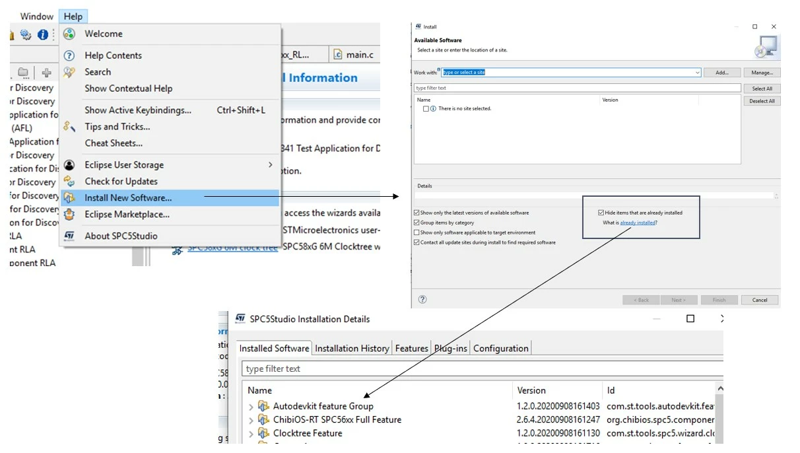The height and width of the screenshot is (453, 800).
Task: Click Cancel in the Install dialog
Action: point(760,300)
